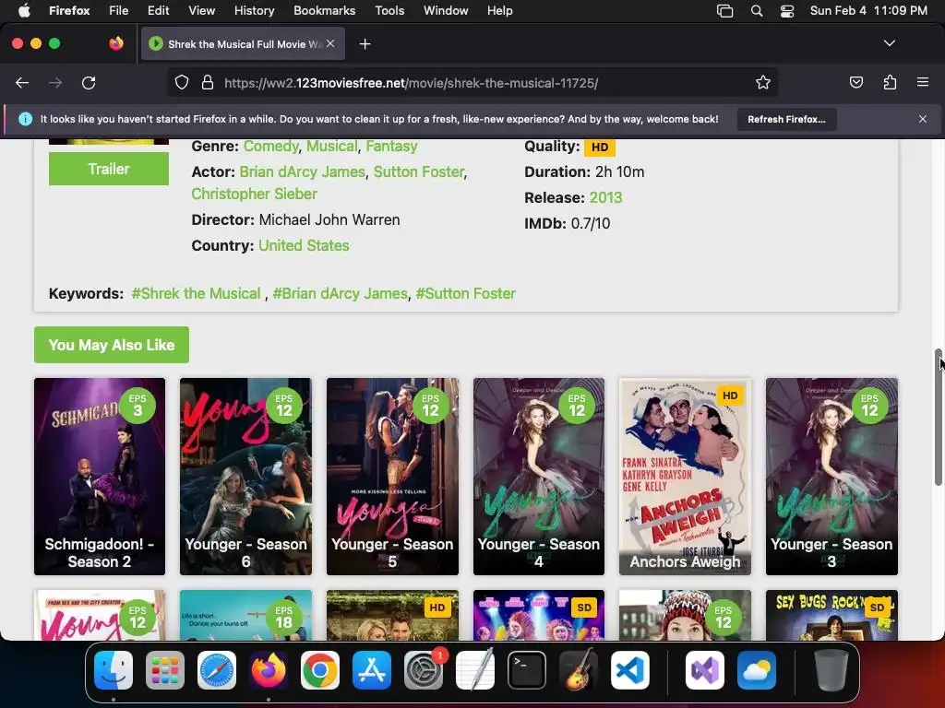Image resolution: width=945 pixels, height=708 pixels.
Task: Open Younger Season 5 poster
Action: [x=392, y=477]
